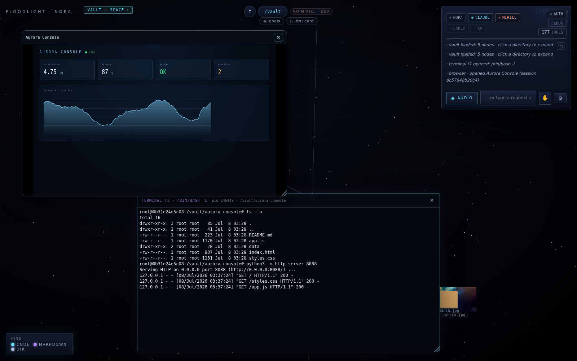Screen dimensions: 577x361
Task: Click the styles.css line in ls listing
Action: [x=207, y=258]
